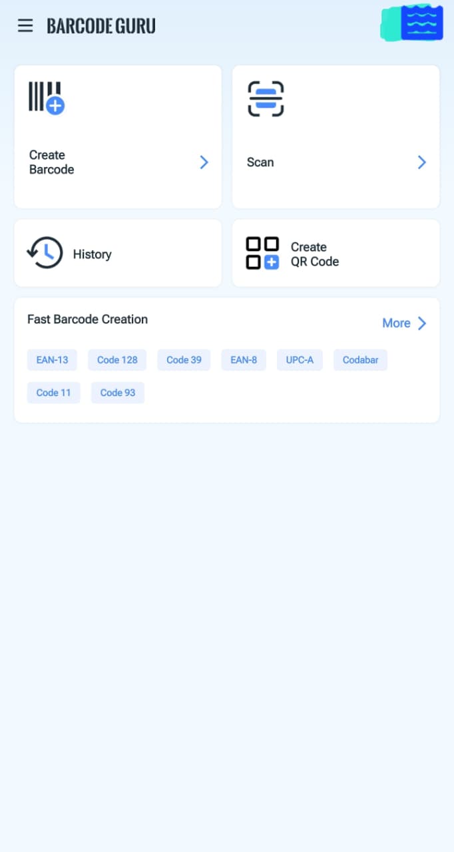Expand the Create Barcode chevron arrow
The width and height of the screenshot is (454, 852).
[x=204, y=162]
